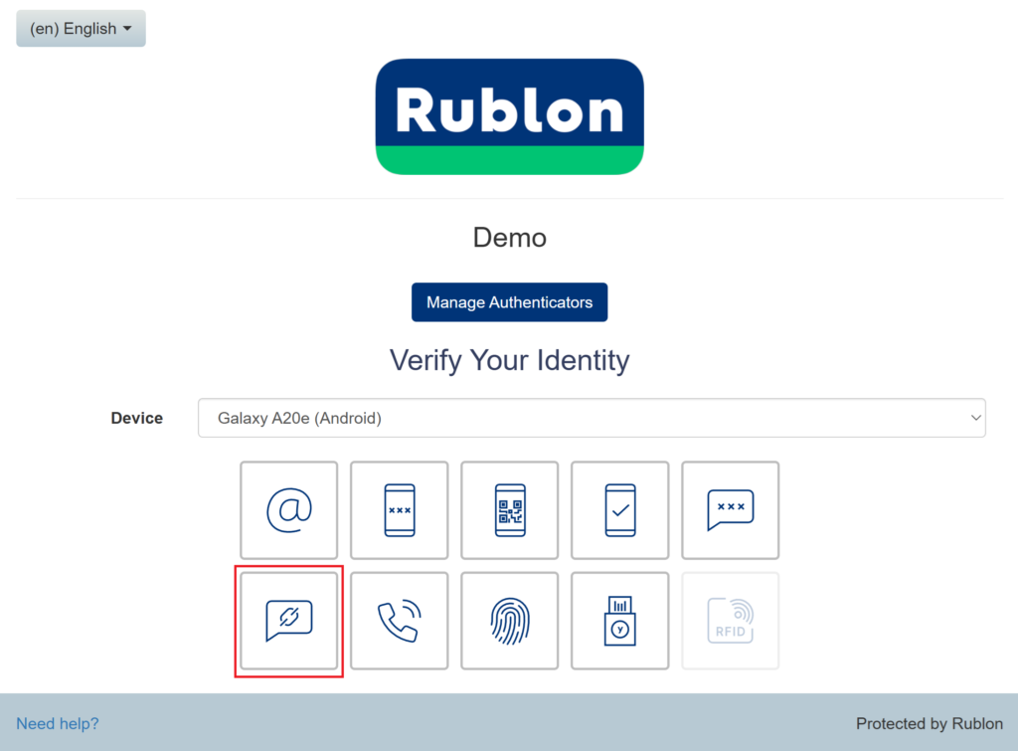This screenshot has width=1018, height=751.
Task: Click the Protected by Rublon footer text
Action: (x=929, y=723)
